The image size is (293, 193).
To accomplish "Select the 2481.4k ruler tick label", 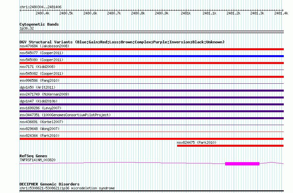I will 281,13.
